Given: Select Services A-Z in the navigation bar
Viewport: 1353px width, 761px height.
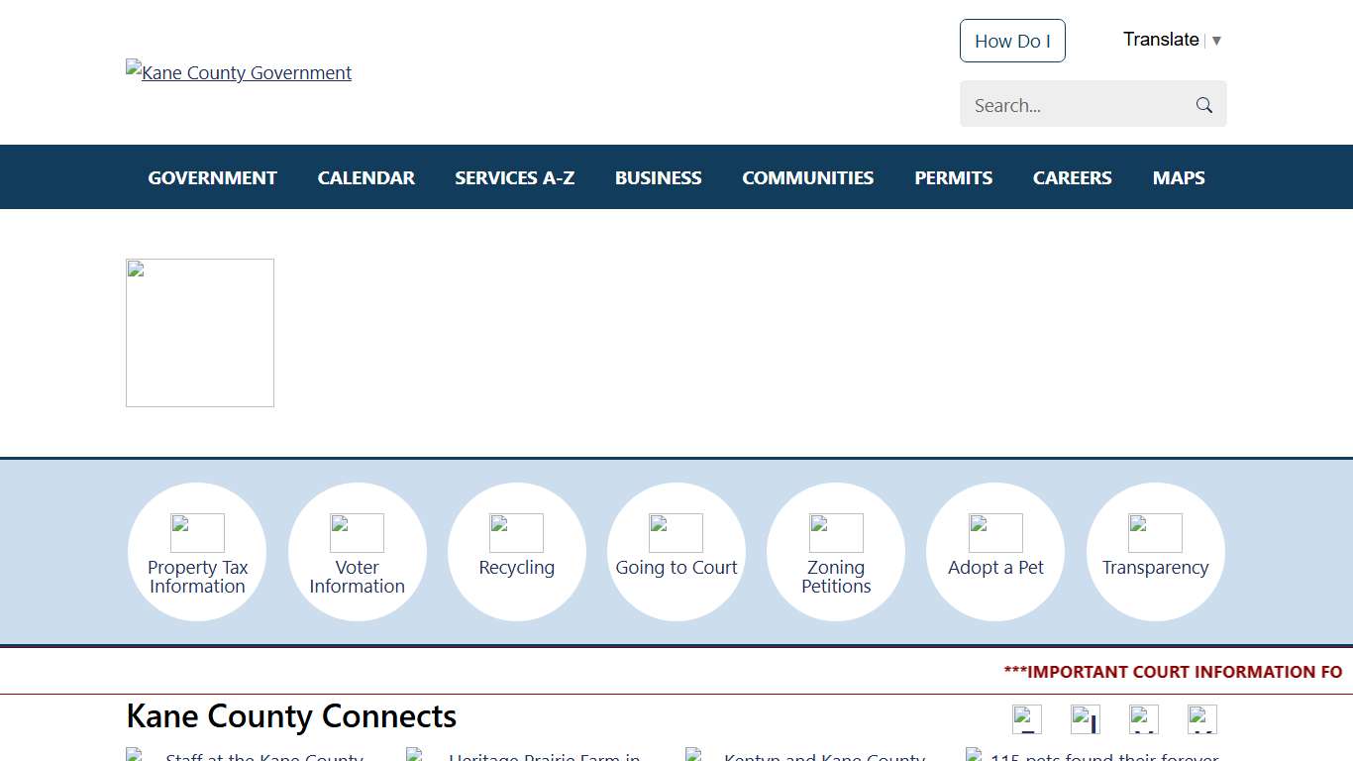Looking at the screenshot, I should [514, 178].
